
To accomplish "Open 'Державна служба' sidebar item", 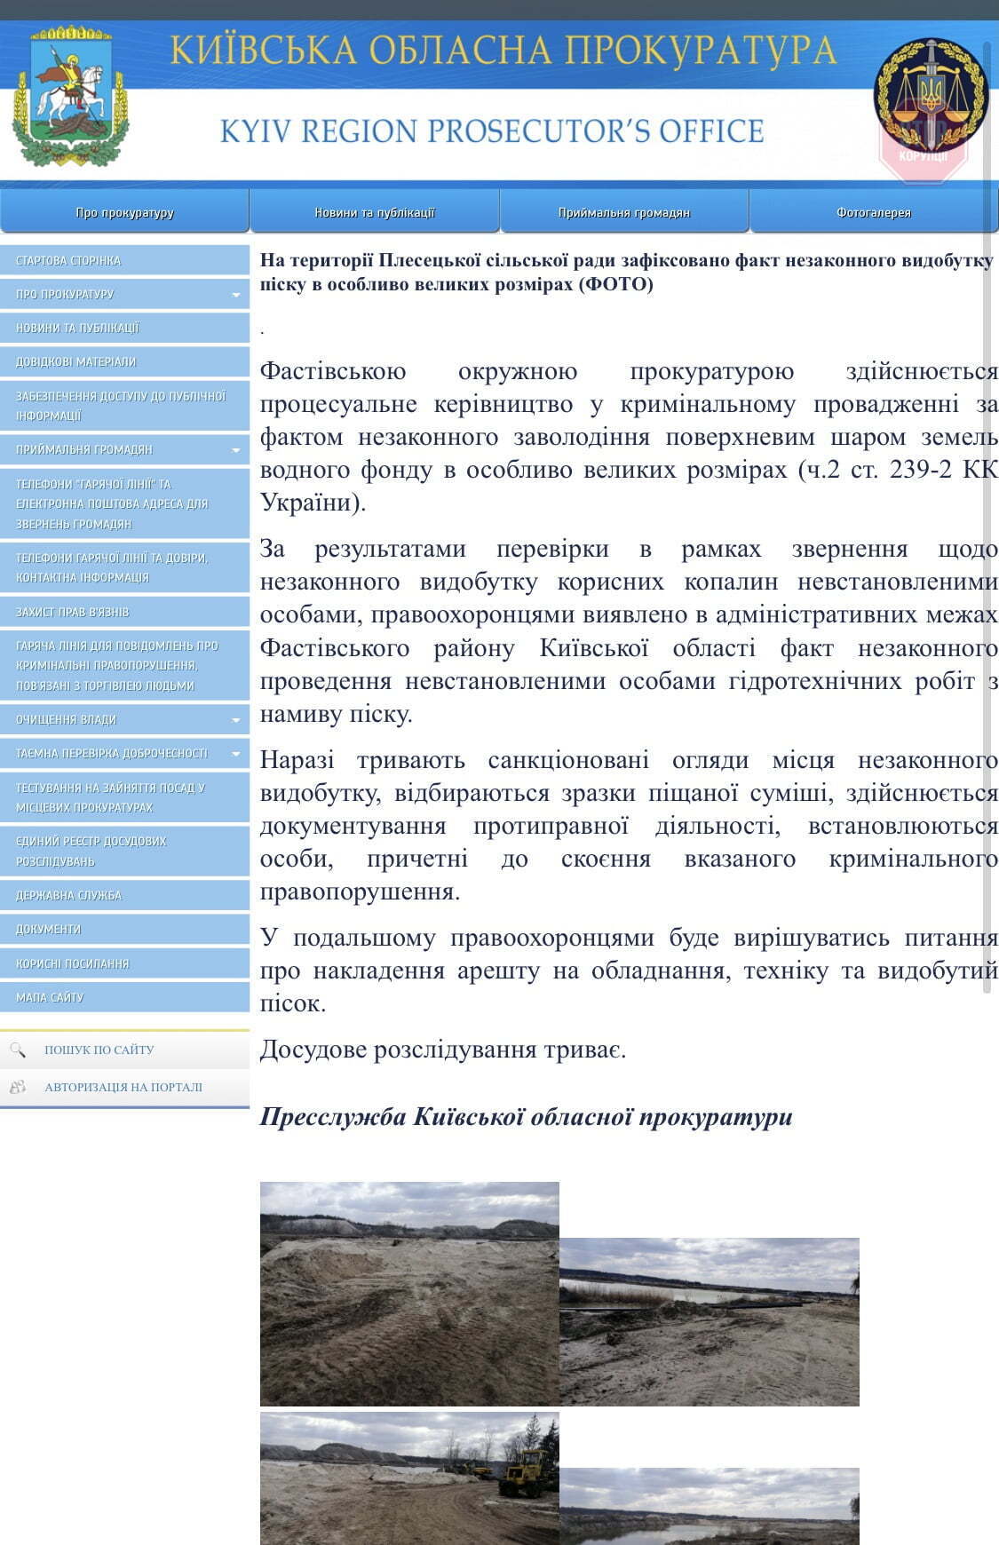I will [124, 895].
